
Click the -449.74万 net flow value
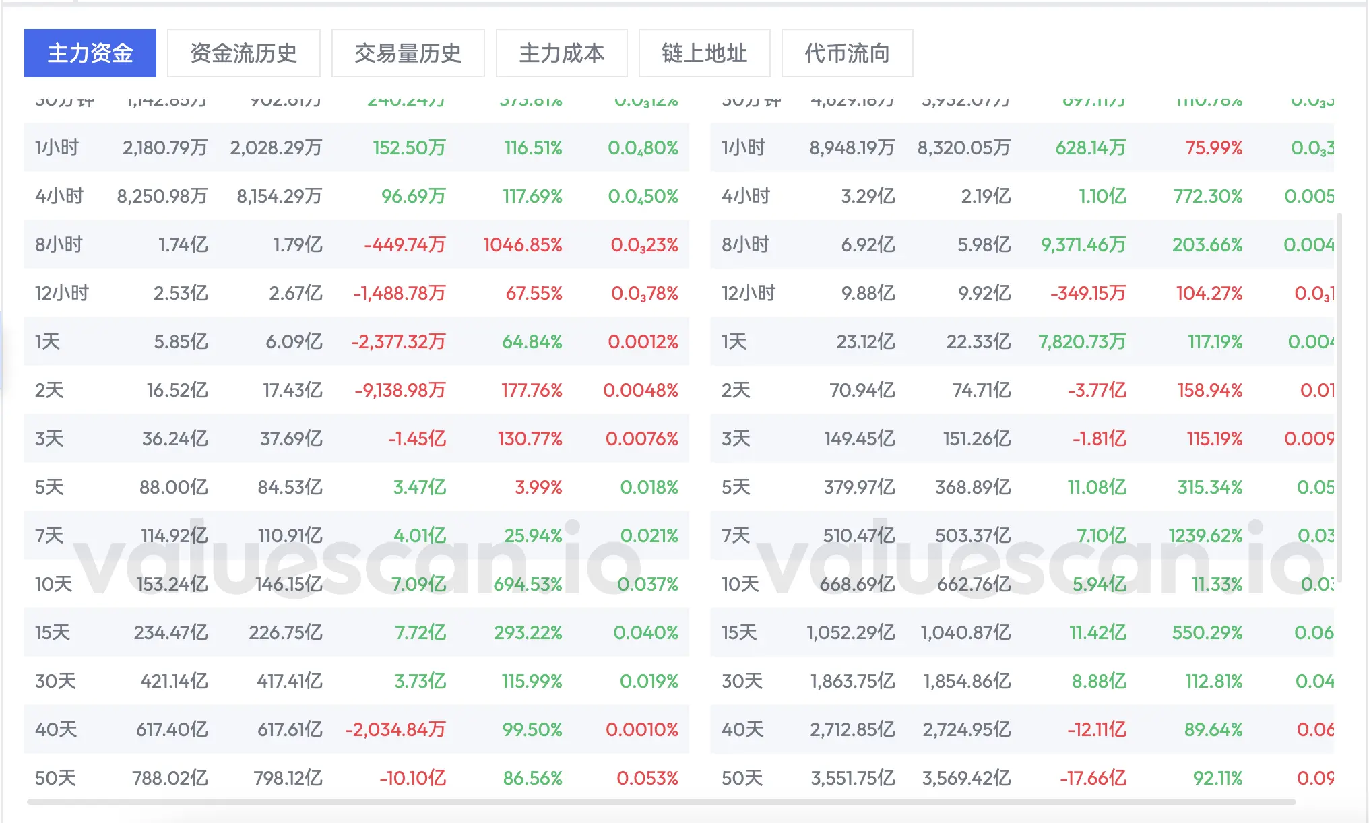[x=404, y=244]
